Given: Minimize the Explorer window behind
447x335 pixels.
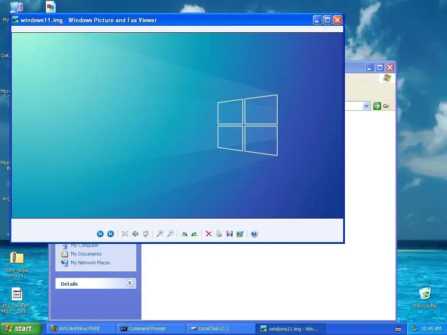Looking at the screenshot, I should click(x=369, y=68).
